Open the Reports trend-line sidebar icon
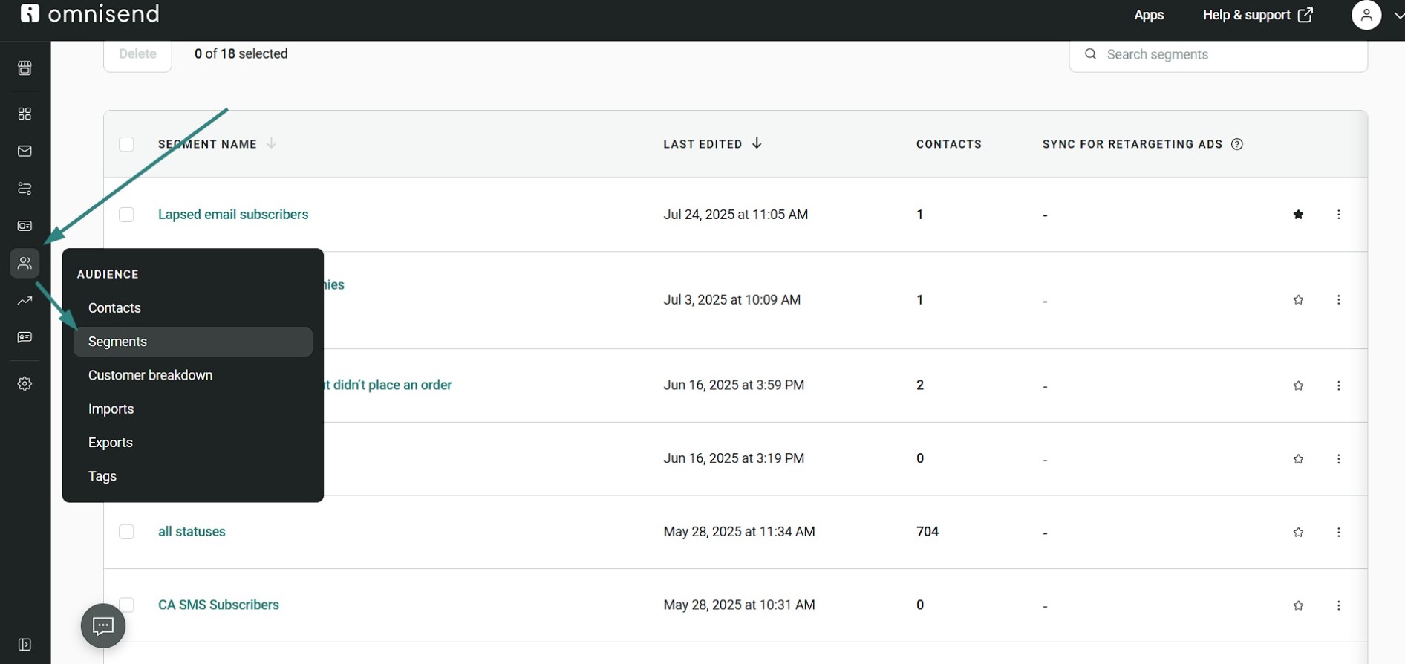The height and width of the screenshot is (664, 1405). point(25,300)
